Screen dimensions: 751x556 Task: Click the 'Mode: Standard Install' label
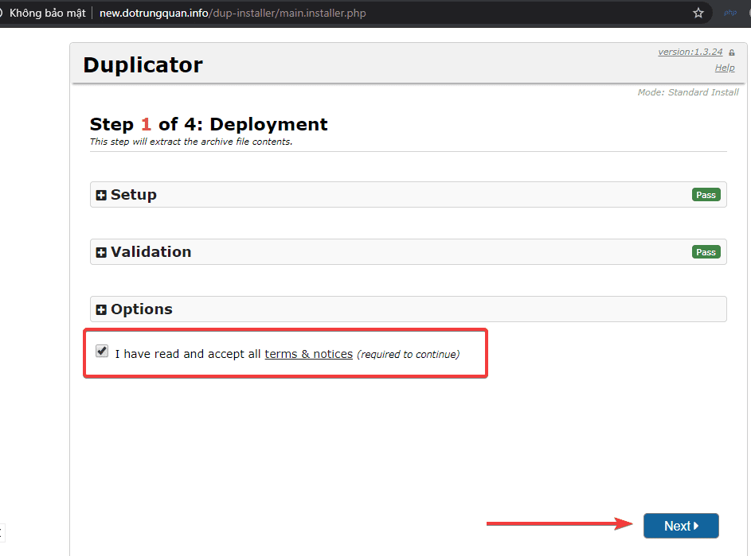tap(688, 92)
